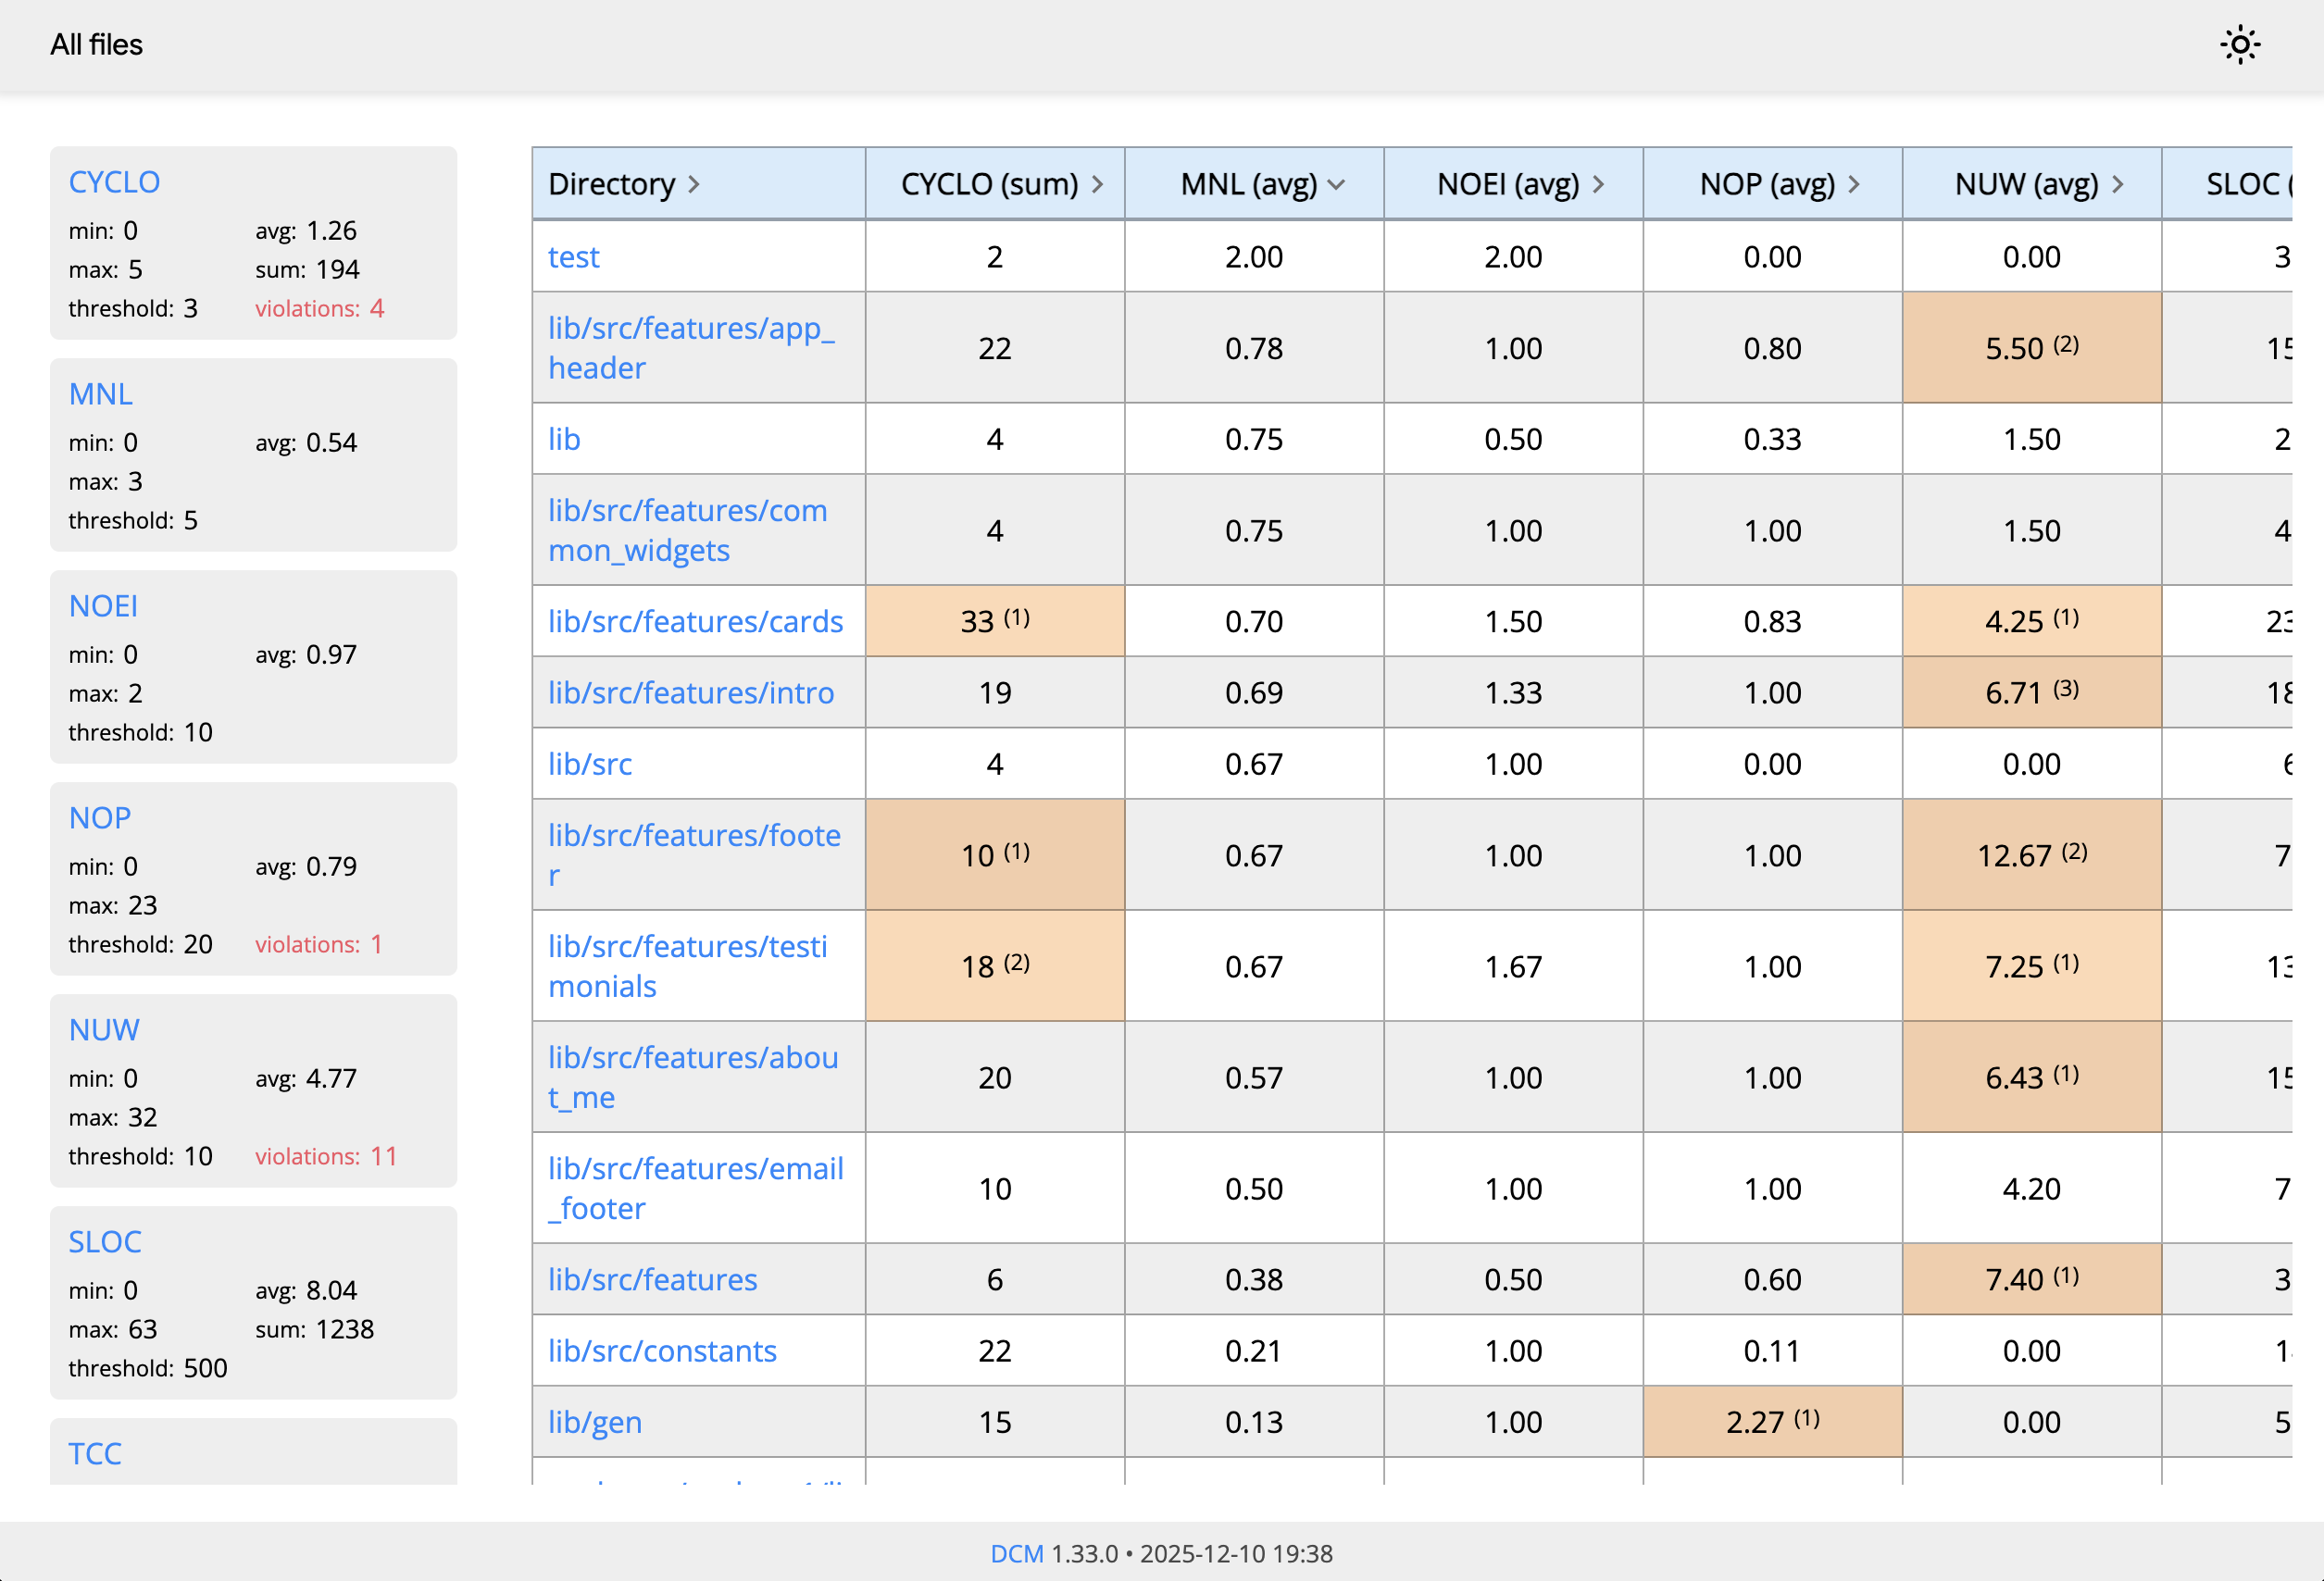Sort by NOEI (avg) column arrow
Viewport: 2324px width, 1581px height.
pyautogui.click(x=1598, y=184)
